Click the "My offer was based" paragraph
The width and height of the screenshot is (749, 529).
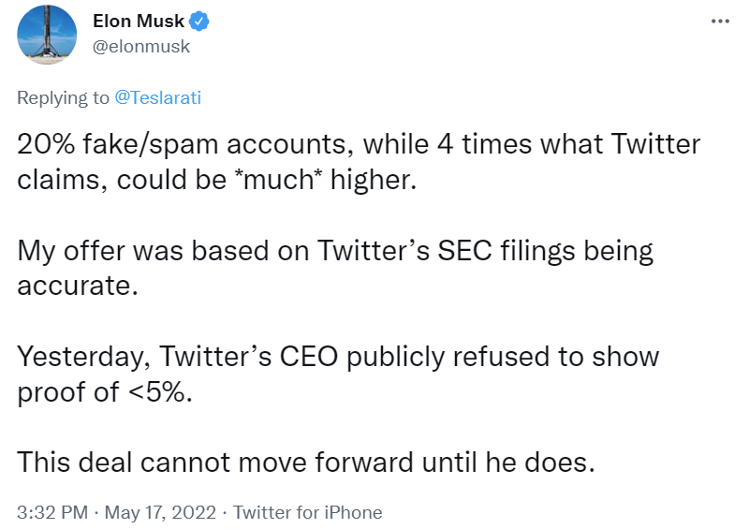point(335,268)
